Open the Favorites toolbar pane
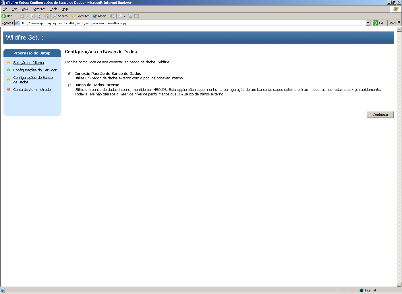The height and width of the screenshot is (294, 402). pos(80,16)
